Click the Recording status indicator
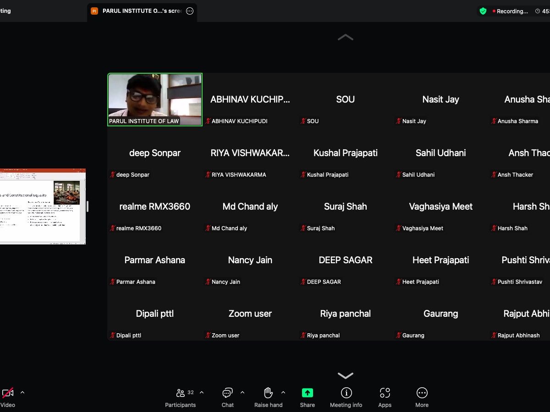Image resolution: width=550 pixels, height=412 pixels. [510, 11]
